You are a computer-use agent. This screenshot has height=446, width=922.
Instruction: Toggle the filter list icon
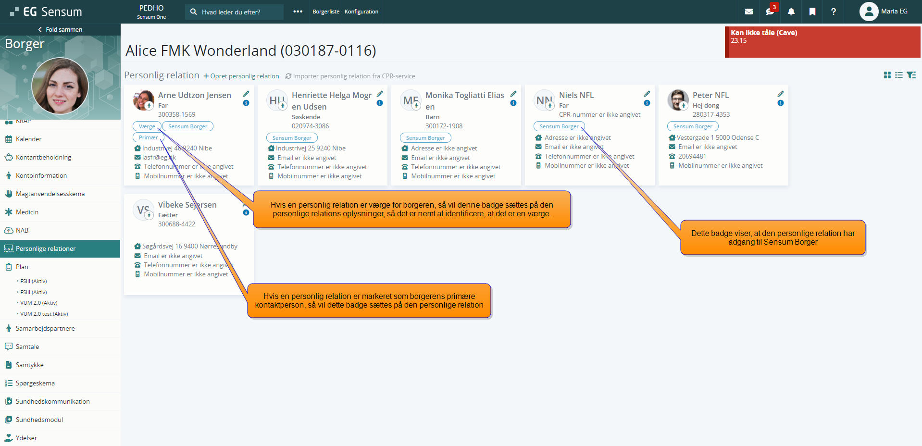(911, 75)
